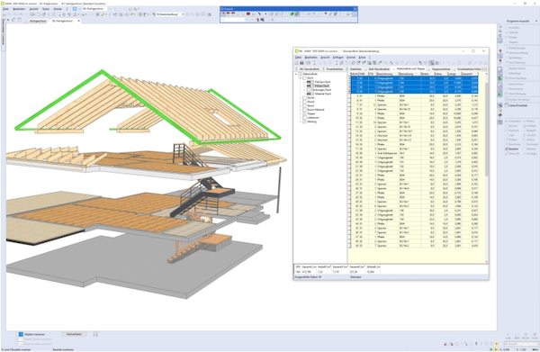Expand the Decke tree node

(x=301, y=98)
